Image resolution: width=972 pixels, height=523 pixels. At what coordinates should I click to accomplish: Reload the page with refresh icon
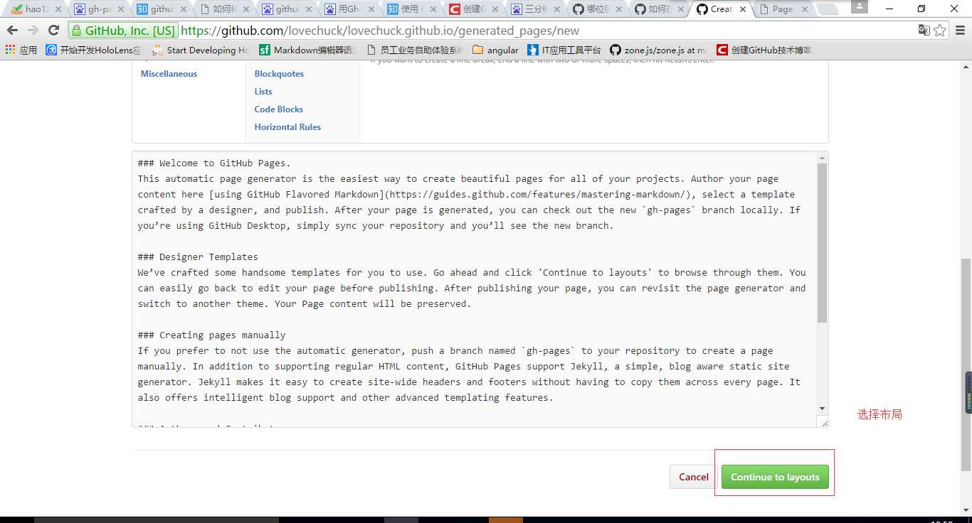click(x=53, y=31)
